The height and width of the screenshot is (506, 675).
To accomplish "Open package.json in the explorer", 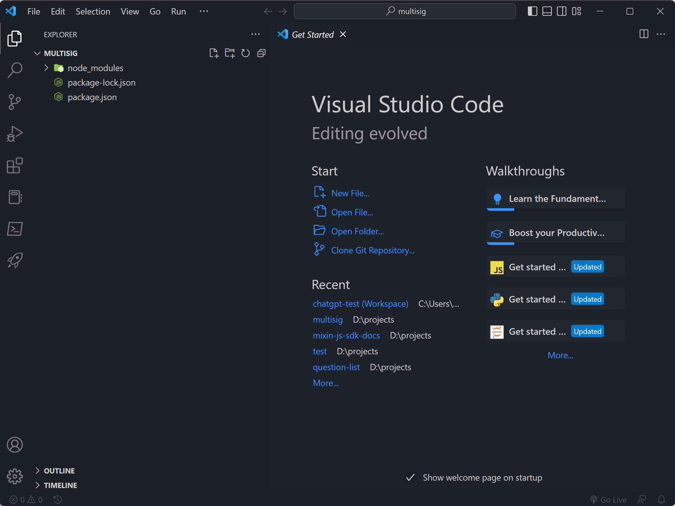I will point(92,97).
